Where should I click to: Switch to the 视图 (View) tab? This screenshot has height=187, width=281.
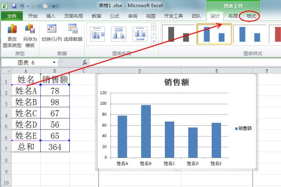[x=151, y=16]
